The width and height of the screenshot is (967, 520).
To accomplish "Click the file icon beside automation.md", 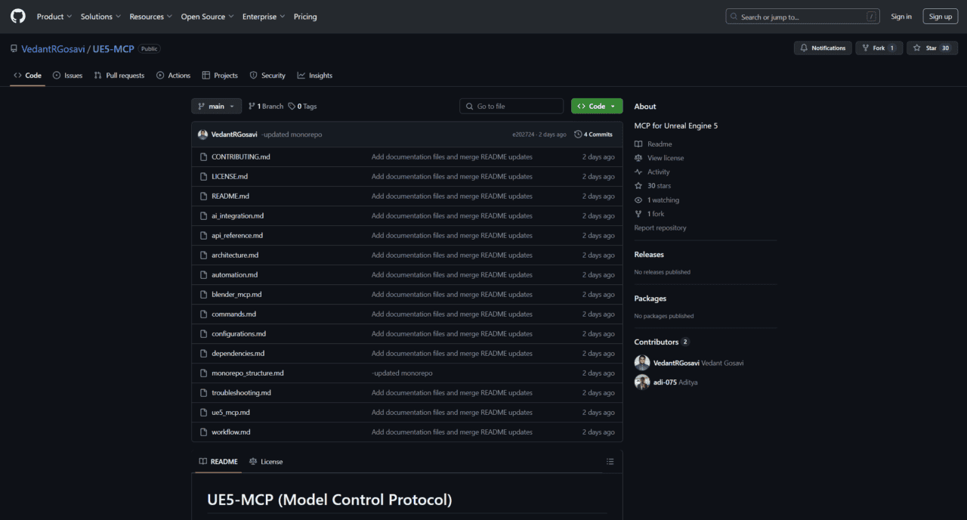I will (203, 274).
